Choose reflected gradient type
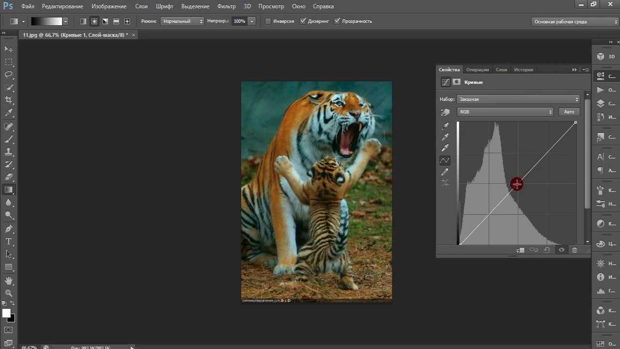The height and width of the screenshot is (349, 620). [116, 21]
